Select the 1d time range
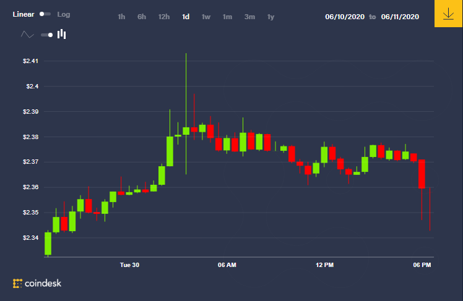This screenshot has width=463, height=301. click(x=186, y=17)
